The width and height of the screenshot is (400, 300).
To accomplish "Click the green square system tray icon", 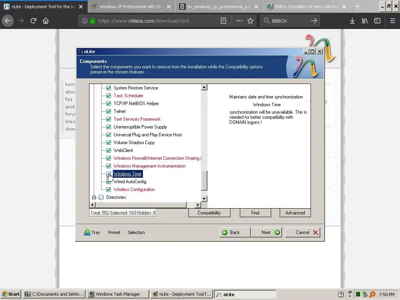I will 358,295.
